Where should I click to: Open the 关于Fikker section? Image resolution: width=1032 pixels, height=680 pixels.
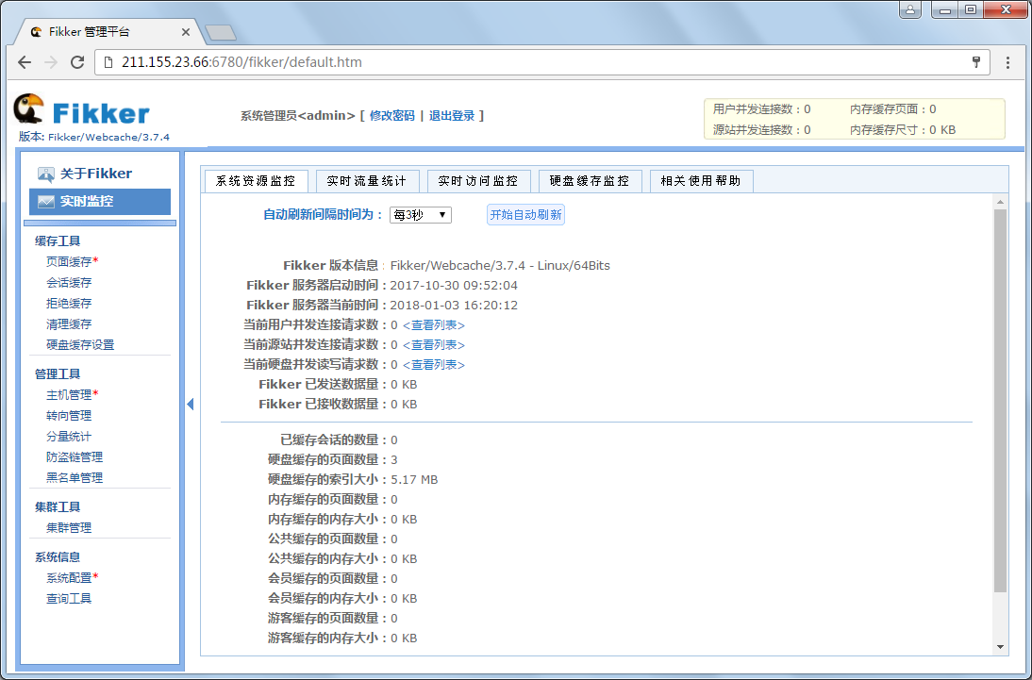[96, 174]
